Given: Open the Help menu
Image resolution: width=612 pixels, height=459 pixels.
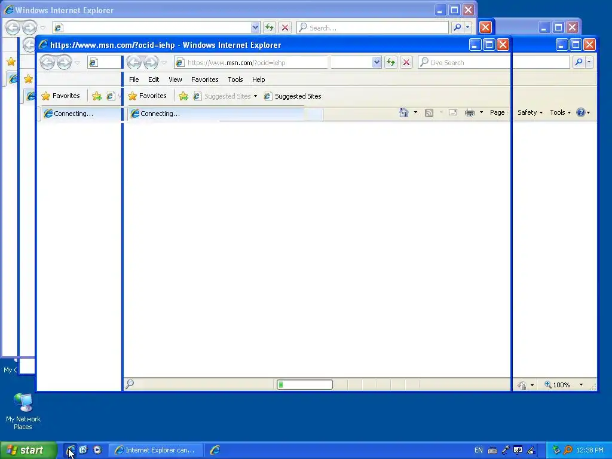Looking at the screenshot, I should [x=258, y=79].
